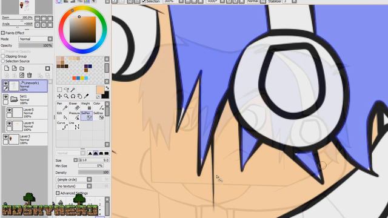Choose the Pressure linework tool
Viewport: 388px width, 218px height.
[75, 116]
